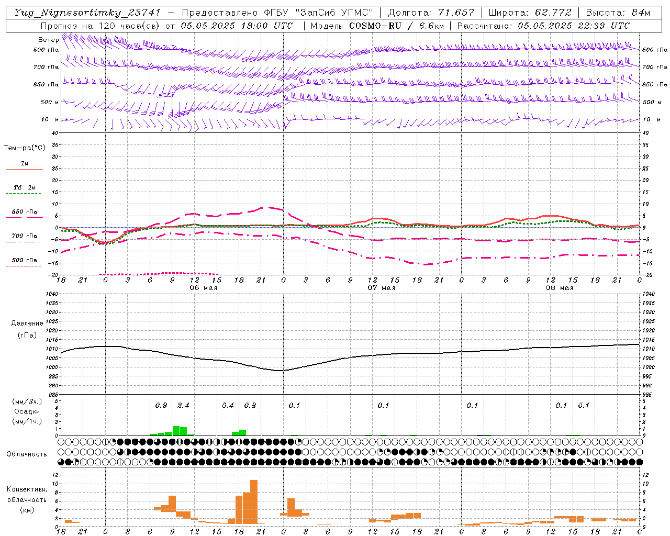Select the 0.9 three-hour precipitation value
670x536 pixels.
161,405
